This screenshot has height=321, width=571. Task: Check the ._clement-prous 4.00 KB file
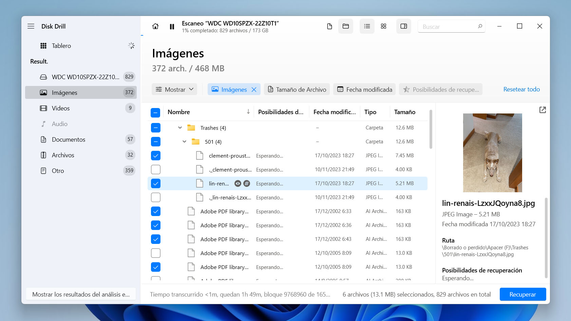pos(156,170)
